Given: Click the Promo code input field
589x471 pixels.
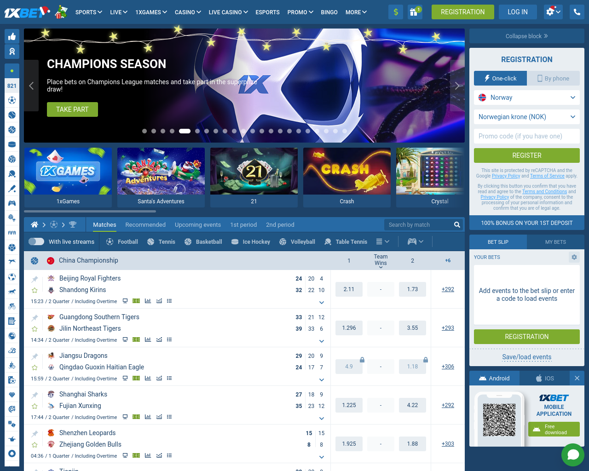Looking at the screenshot, I should tap(527, 136).
